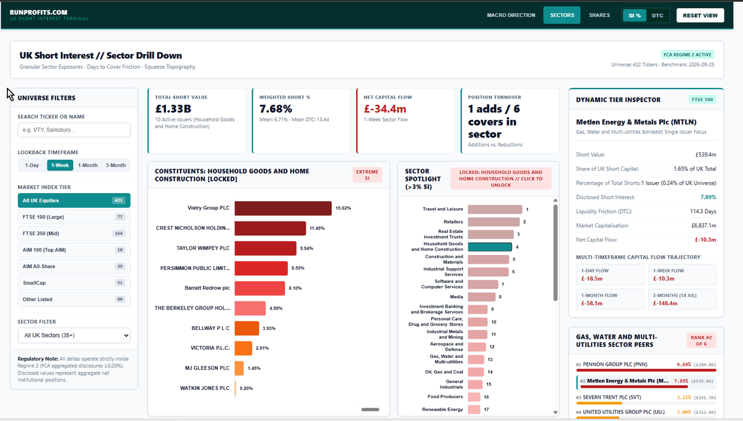The height and width of the screenshot is (421, 743).
Task: Select the 3-Month lookback timeframe
Action: [x=116, y=165]
